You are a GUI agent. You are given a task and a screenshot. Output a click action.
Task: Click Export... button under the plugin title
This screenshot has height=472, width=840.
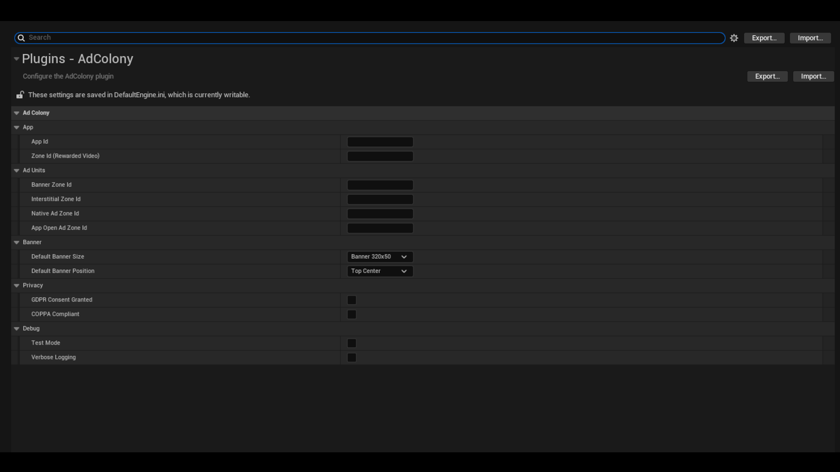click(x=767, y=76)
